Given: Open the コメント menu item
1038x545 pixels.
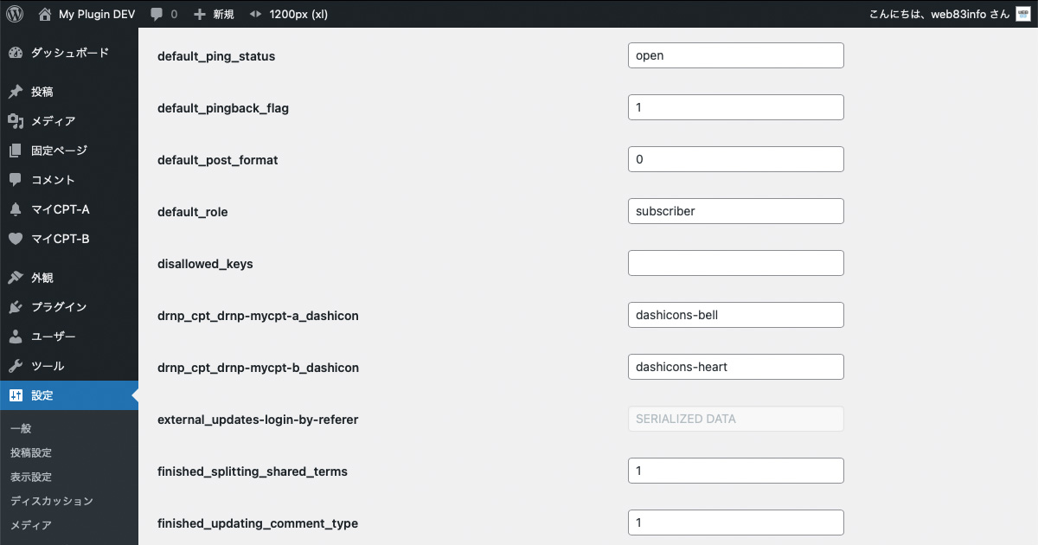Looking at the screenshot, I should pyautogui.click(x=69, y=180).
